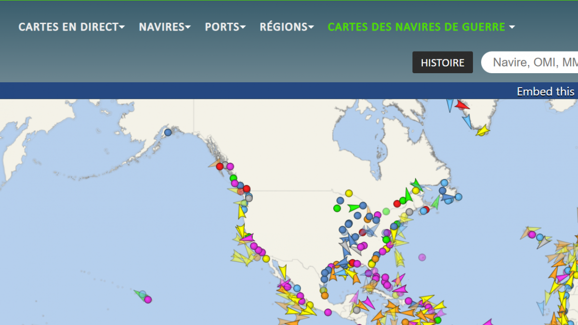
Task: Expand the Cartes en direct dropdown
Action: (71, 27)
